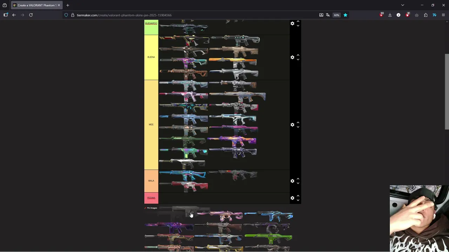
Task: Select bright green Phantom in image pool
Action: (268, 238)
